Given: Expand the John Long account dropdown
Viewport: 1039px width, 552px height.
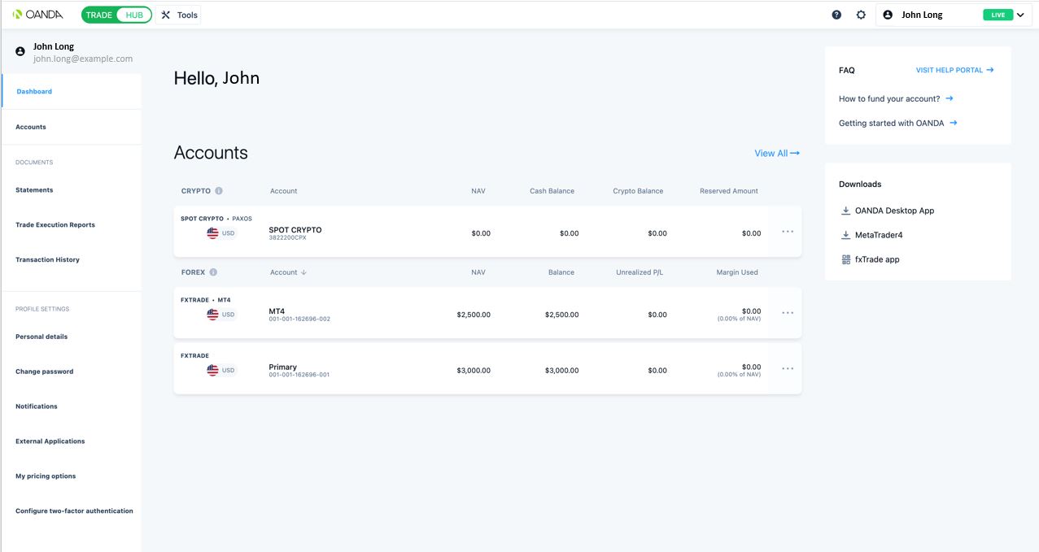Looking at the screenshot, I should (x=1020, y=15).
